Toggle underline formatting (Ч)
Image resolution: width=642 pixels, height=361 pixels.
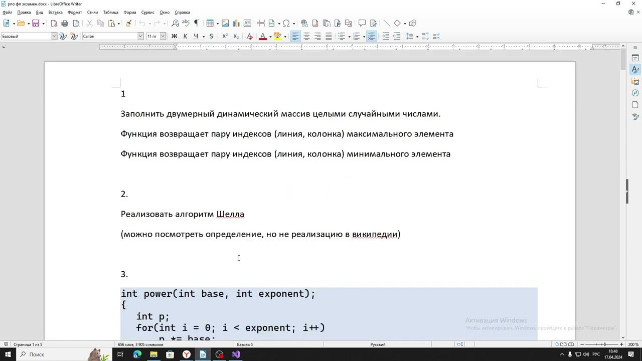click(196, 36)
